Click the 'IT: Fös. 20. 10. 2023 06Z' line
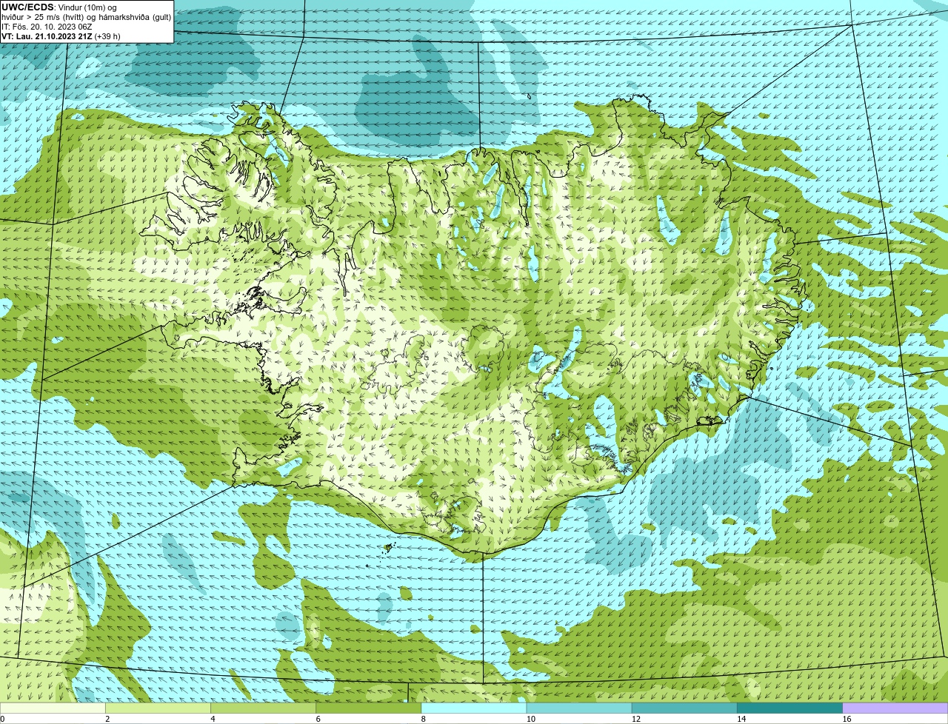Viewport: 948px width, 724px height. pos(47,26)
